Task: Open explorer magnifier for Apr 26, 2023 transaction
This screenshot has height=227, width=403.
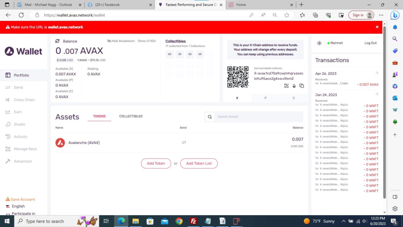Action: coord(377,73)
